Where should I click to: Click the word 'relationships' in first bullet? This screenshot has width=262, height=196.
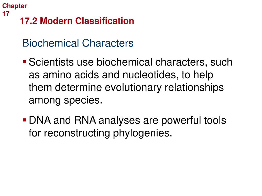[x=194, y=88]
